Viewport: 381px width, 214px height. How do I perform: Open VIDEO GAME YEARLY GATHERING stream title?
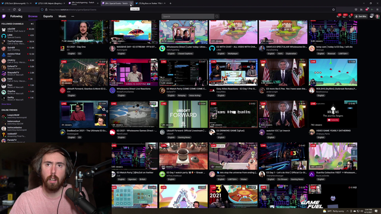[x=333, y=131]
